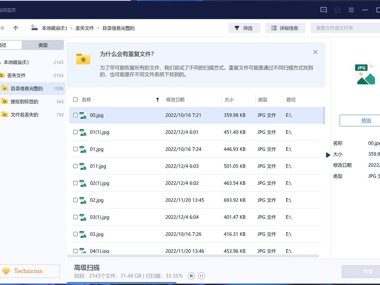
Task: Go up one folder level arrow
Action: click(x=16, y=28)
